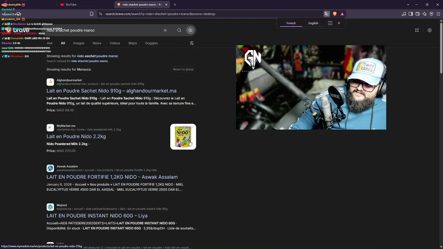443x249 pixels.
Task: Click the 'Price: MAD 99.00' text
Action: 60,110
